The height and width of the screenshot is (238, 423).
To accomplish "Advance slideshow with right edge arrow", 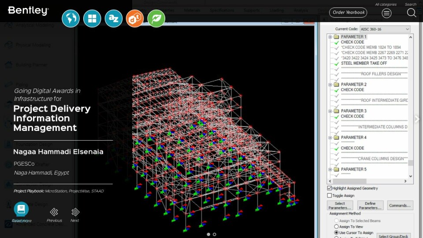I will 417,119.
